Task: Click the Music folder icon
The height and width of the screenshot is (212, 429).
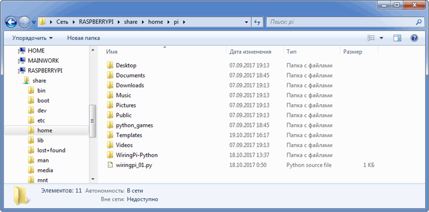Action: [110, 95]
